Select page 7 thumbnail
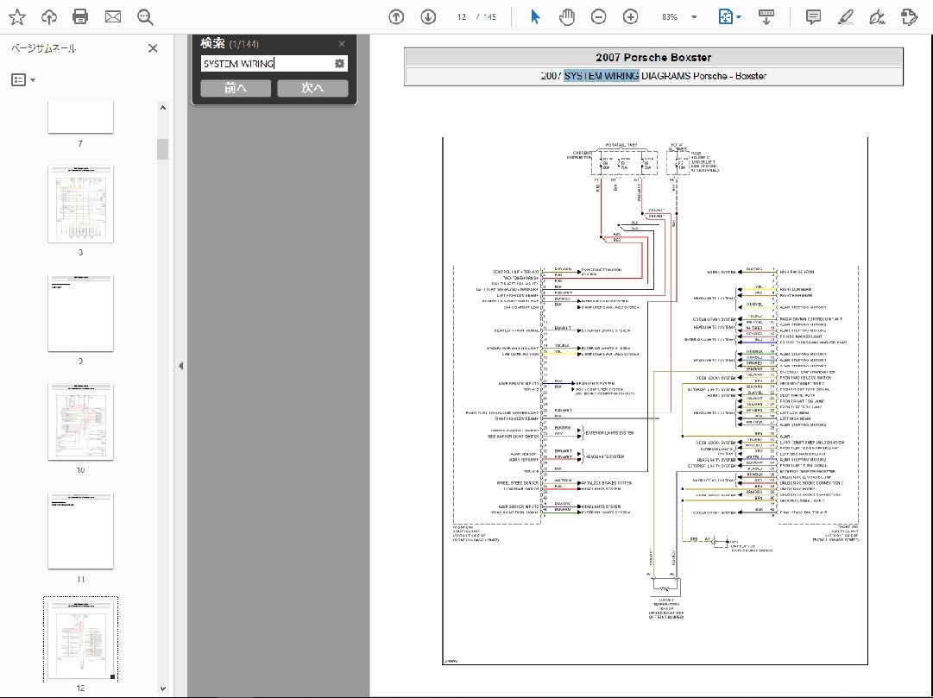Image resolution: width=933 pixels, height=698 pixels. (x=80, y=116)
